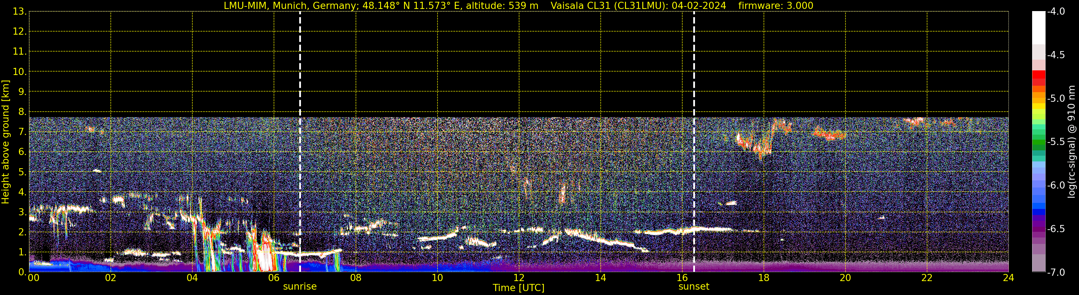Screen dimensions: 1079x295
Task: Click the -5.5 colorbar tick label
Action: (x=1055, y=142)
